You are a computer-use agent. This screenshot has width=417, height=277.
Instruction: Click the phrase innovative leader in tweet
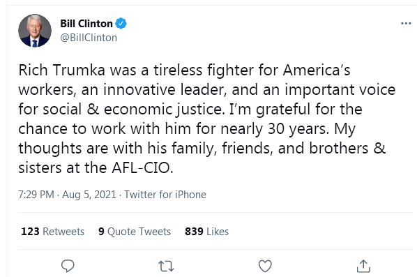tap(163, 90)
